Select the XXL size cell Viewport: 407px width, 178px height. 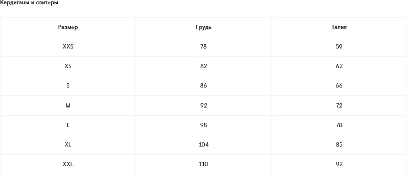coord(68,164)
